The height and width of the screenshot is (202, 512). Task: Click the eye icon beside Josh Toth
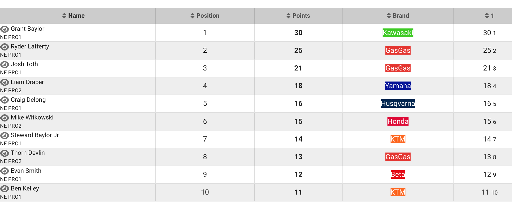5,64
